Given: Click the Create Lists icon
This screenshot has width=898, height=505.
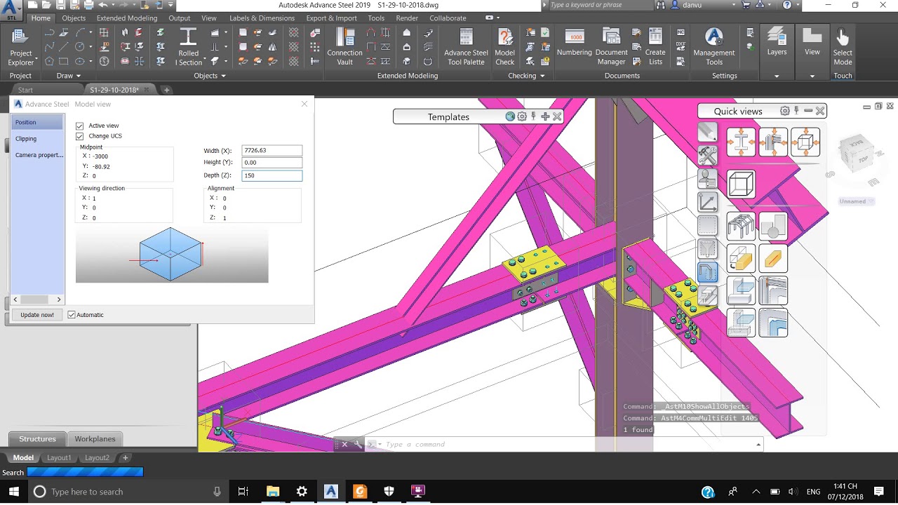Looking at the screenshot, I should coord(655,47).
